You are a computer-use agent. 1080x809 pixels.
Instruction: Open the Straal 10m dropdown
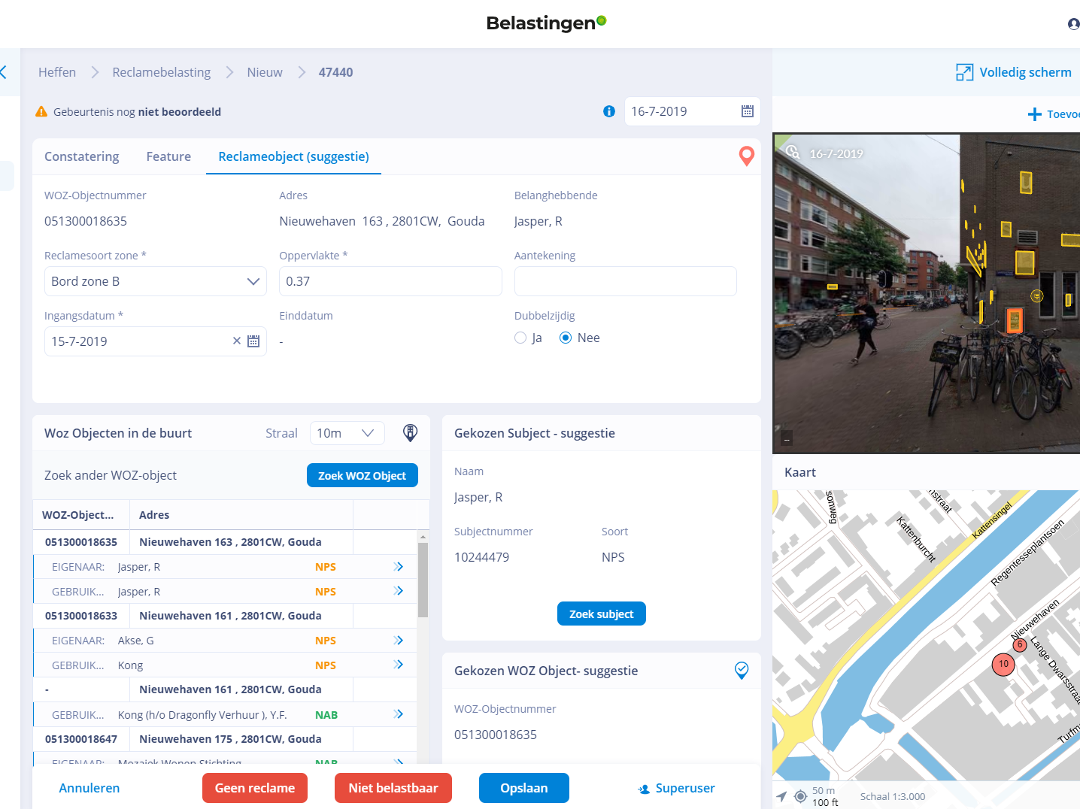[347, 433]
